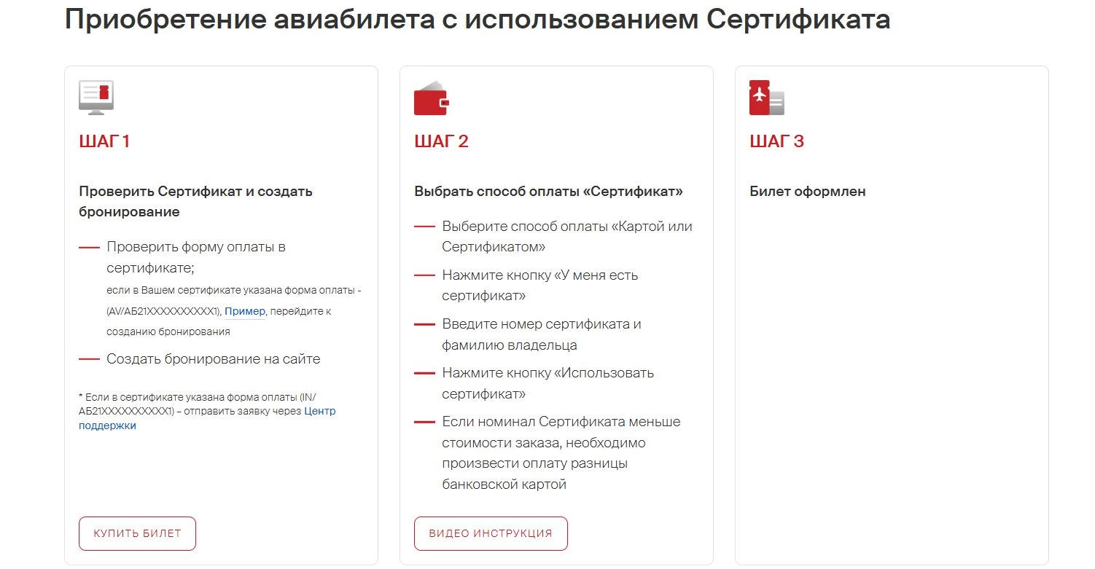Click the page title «Приобретение авиабилета с использованием Сертификата»
This screenshot has width=1095, height=569.
click(478, 20)
